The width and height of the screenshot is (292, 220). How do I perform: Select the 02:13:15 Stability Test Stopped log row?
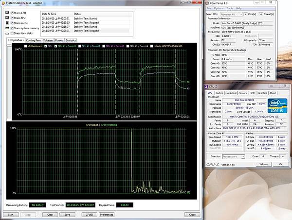(x=85, y=23)
